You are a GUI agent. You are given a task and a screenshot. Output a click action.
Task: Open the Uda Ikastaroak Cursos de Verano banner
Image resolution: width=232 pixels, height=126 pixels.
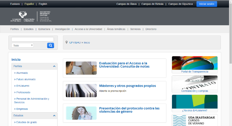coord(195,120)
